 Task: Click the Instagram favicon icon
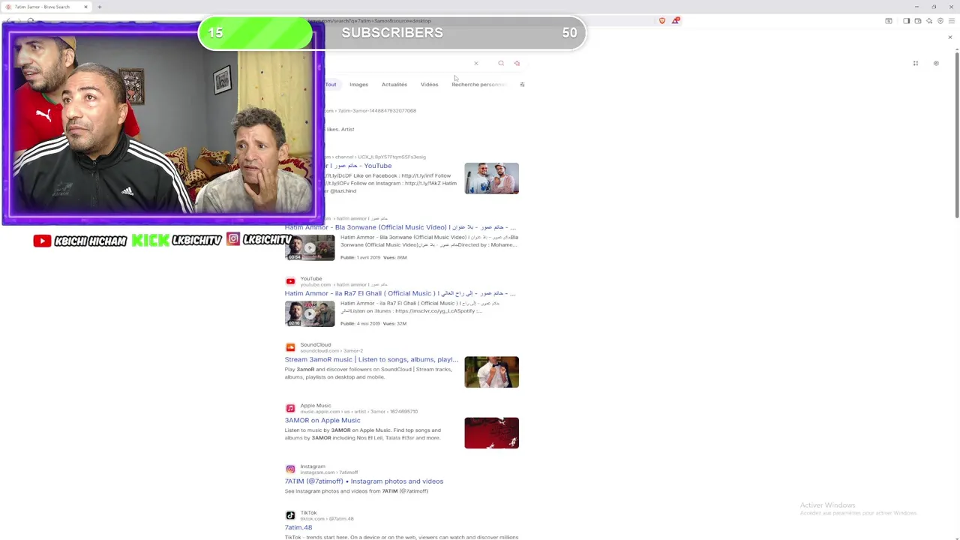290,469
